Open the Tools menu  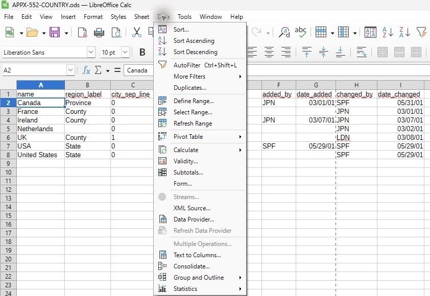(184, 17)
